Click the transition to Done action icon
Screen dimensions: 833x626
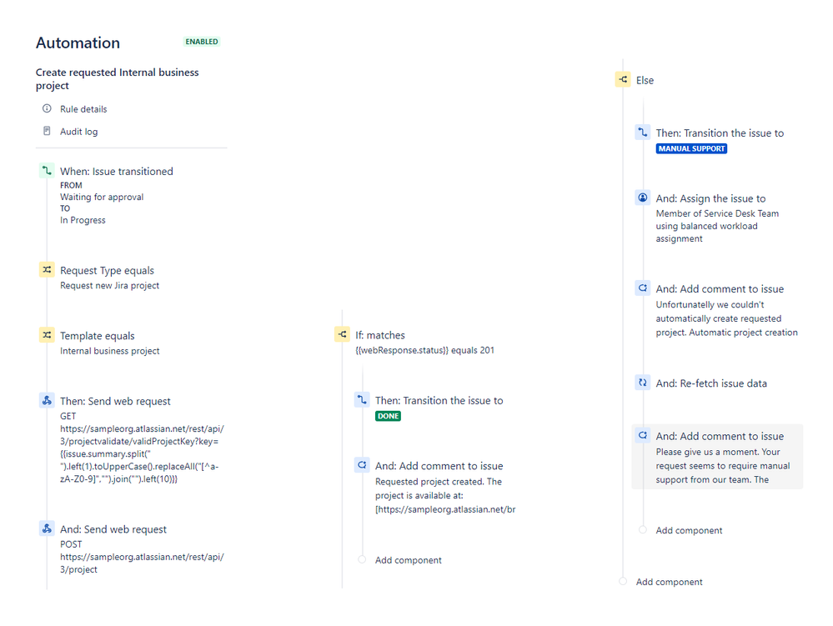(362, 400)
